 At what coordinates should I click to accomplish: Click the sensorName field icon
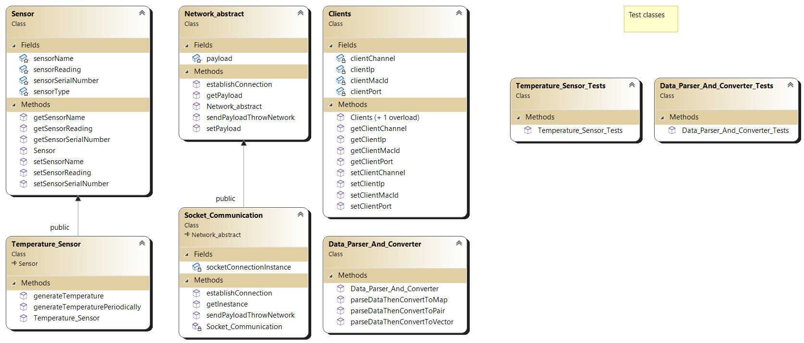pyautogui.click(x=24, y=59)
